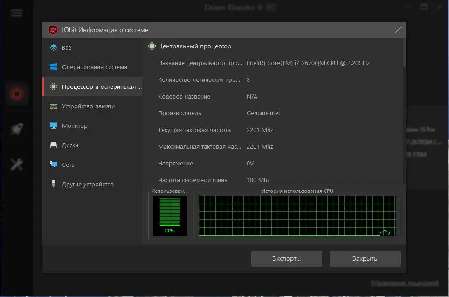This screenshot has height=297, width=449.
Task: Click 'История использования CPU' caption
Action: tap(297, 191)
